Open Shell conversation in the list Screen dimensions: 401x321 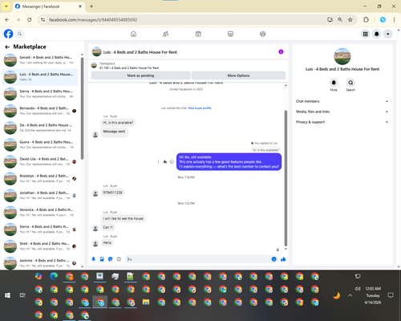point(40,246)
